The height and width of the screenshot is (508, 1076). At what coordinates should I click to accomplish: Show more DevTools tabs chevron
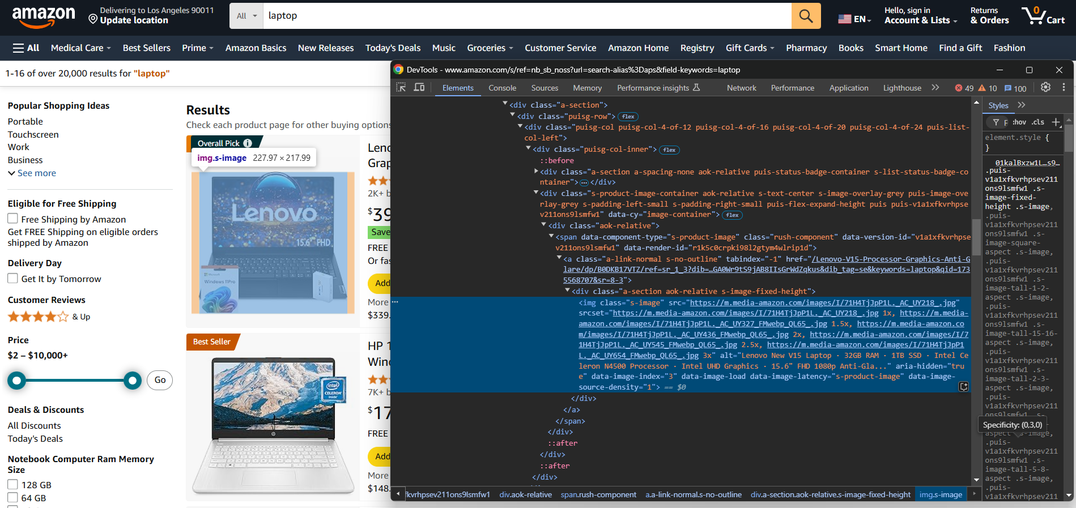click(x=935, y=88)
